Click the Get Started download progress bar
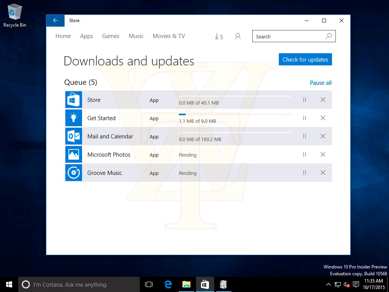This screenshot has width=389, height=292. [235, 114]
